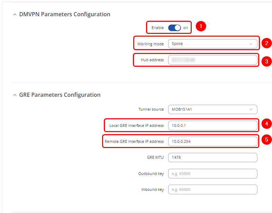The width and height of the screenshot is (272, 213).
Task: Click the Remote GRE interface IP address field
Action: pos(212,141)
